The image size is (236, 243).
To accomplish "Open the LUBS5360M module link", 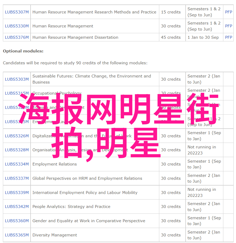I will point(17,221).
